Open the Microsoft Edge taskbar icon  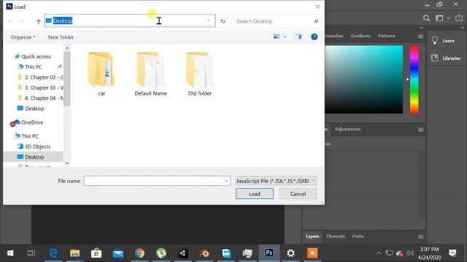(53, 253)
